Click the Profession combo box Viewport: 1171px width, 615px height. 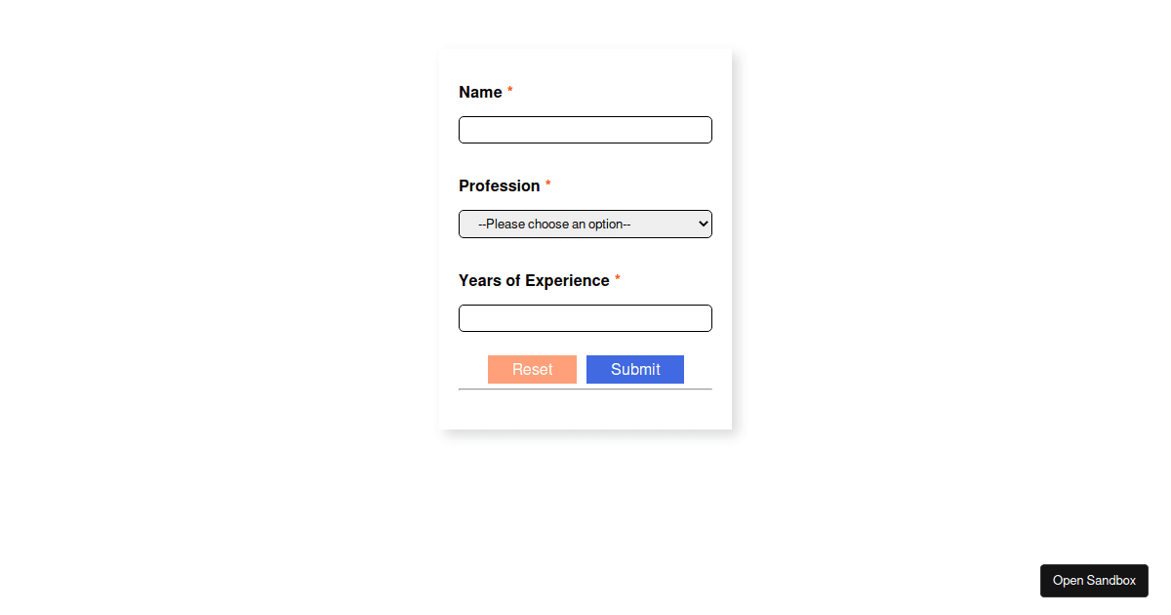coord(585,224)
